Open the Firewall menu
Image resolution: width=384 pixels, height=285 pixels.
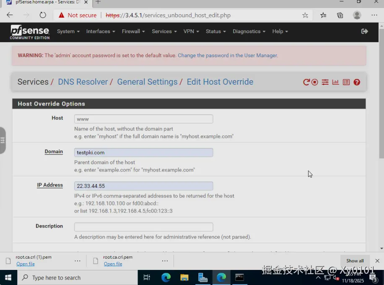(x=133, y=31)
